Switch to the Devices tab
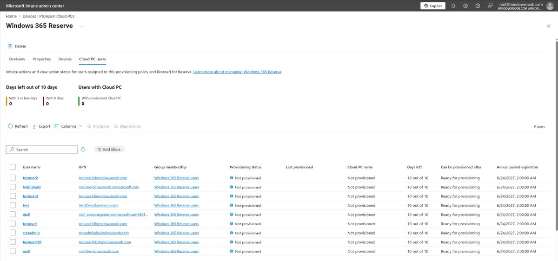Image resolution: width=558 pixels, height=261 pixels. (x=65, y=59)
